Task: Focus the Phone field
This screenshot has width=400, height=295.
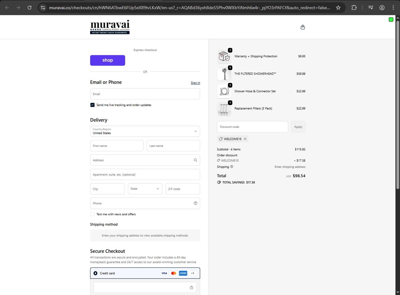Action: click(145, 203)
